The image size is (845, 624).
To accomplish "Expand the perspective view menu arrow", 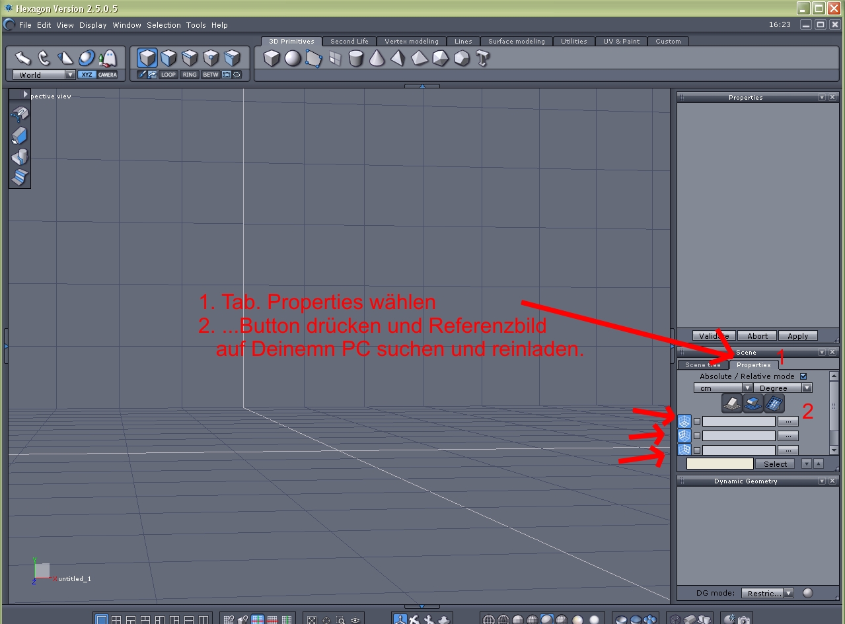I will point(26,95).
